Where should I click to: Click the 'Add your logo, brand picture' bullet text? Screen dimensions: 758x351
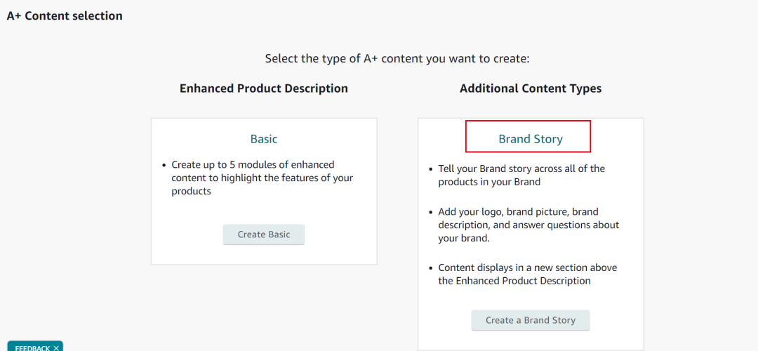pyautogui.click(x=528, y=225)
